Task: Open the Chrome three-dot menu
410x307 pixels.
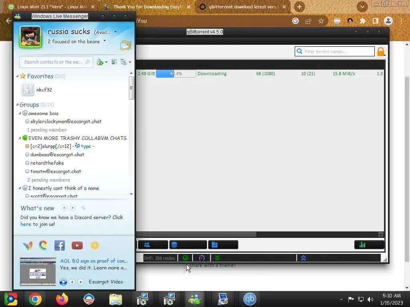Action: point(401,21)
